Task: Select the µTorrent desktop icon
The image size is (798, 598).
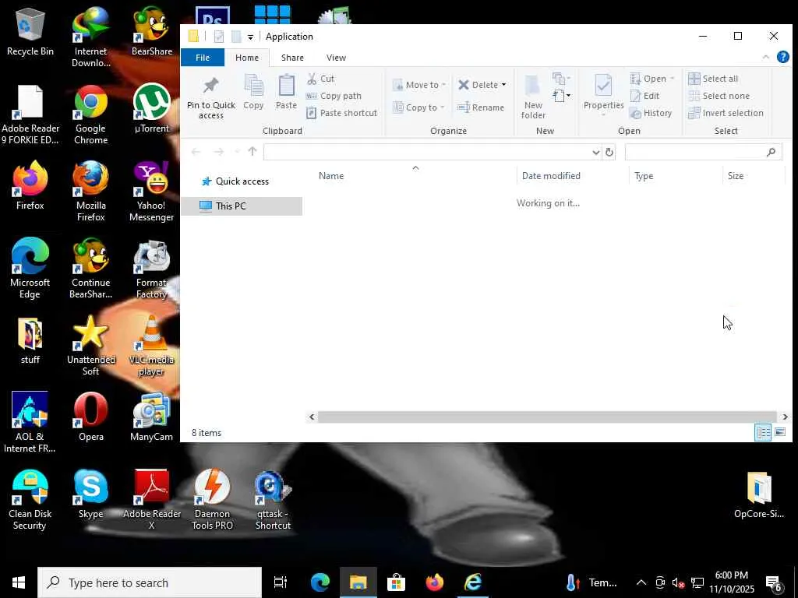Action: 151,109
